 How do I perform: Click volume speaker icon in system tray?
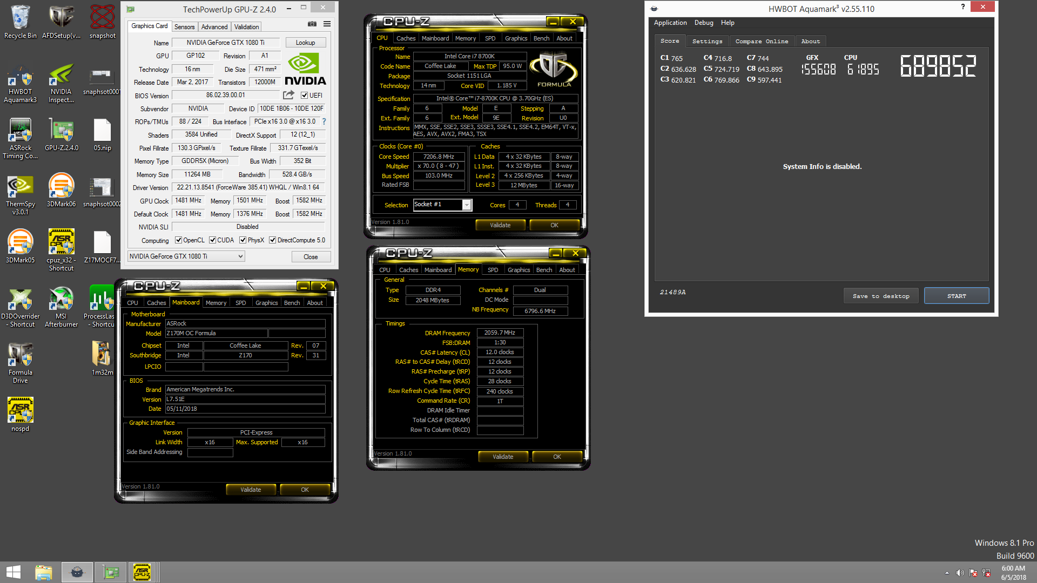(960, 573)
